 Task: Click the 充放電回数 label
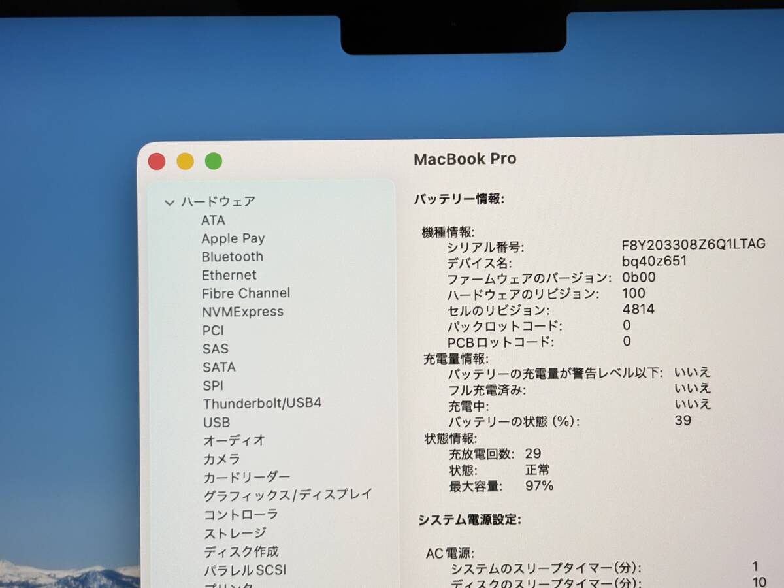coord(482,454)
